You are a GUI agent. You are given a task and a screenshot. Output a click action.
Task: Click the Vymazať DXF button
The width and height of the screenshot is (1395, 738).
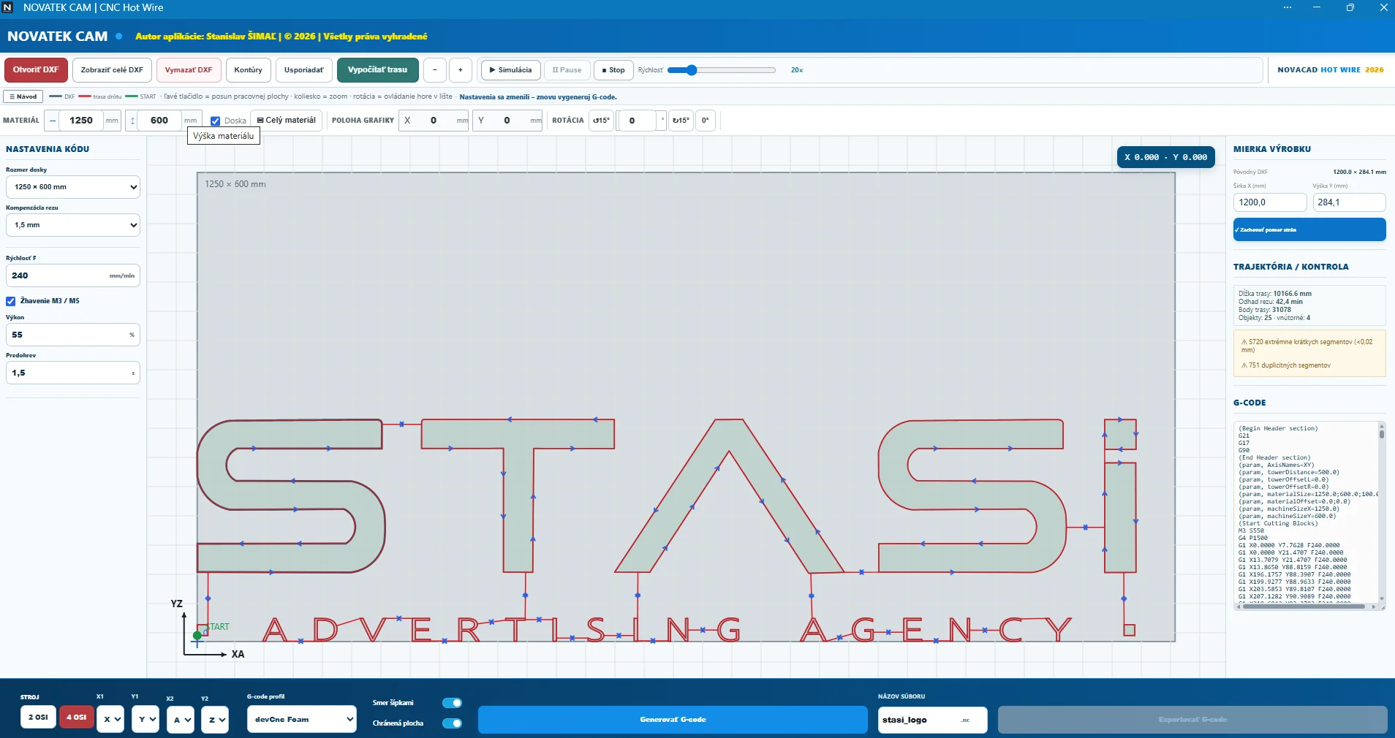click(189, 70)
